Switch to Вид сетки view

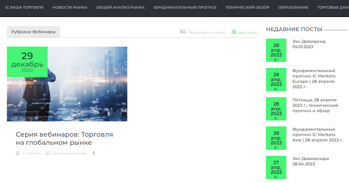(248, 32)
